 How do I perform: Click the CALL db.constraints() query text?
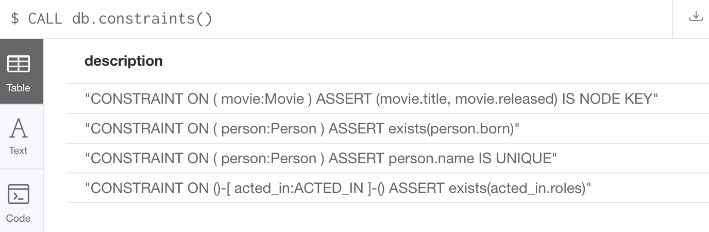point(120,19)
